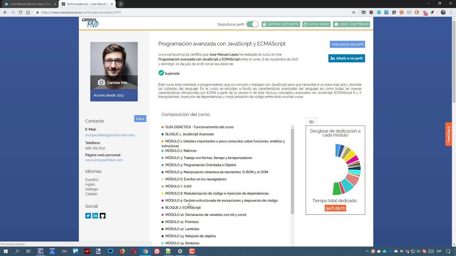Click the Pocket extension icon
This screenshot has width=456, height=256.
pyautogui.click(x=363, y=12)
